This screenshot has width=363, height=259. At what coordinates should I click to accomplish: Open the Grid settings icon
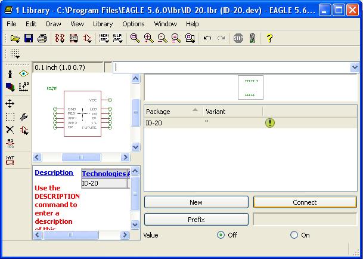pos(15,54)
